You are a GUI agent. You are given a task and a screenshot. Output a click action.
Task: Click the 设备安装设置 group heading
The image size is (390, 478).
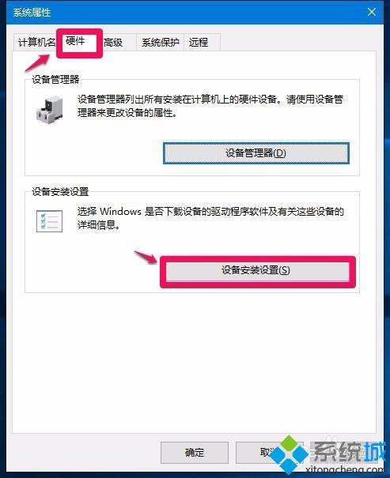(x=60, y=192)
